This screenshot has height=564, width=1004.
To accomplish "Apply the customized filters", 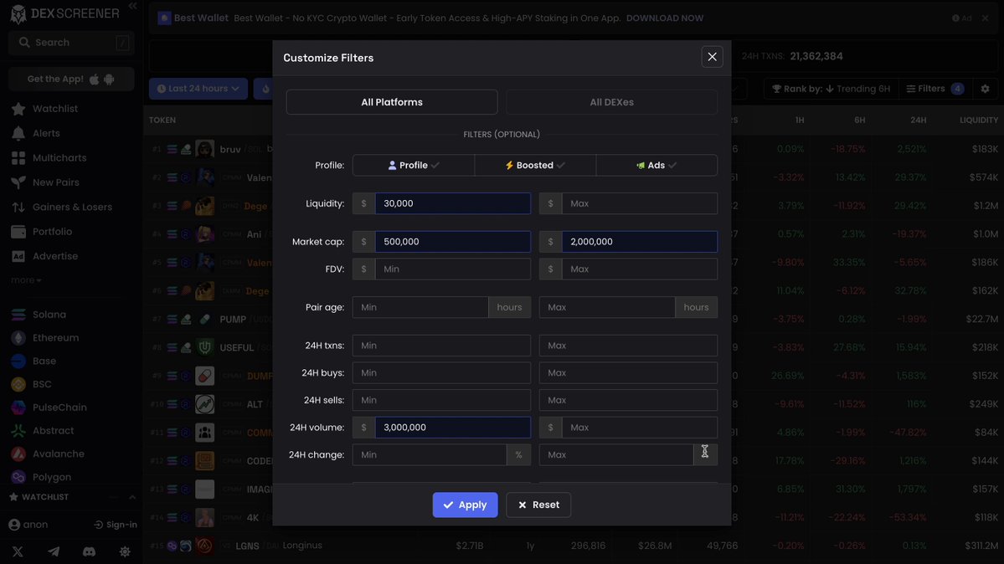I will 465,505.
